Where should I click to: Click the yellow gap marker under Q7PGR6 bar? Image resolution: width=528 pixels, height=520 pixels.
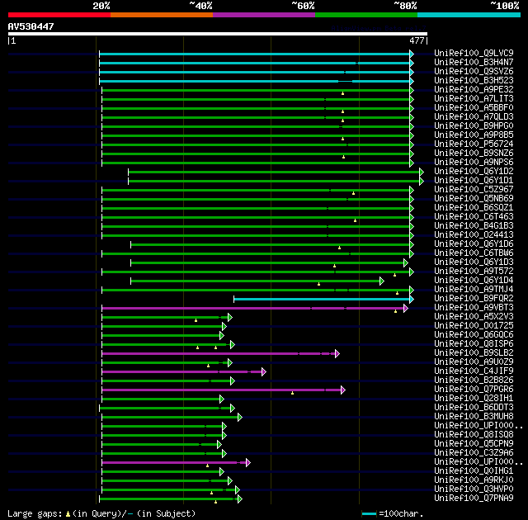tap(292, 393)
